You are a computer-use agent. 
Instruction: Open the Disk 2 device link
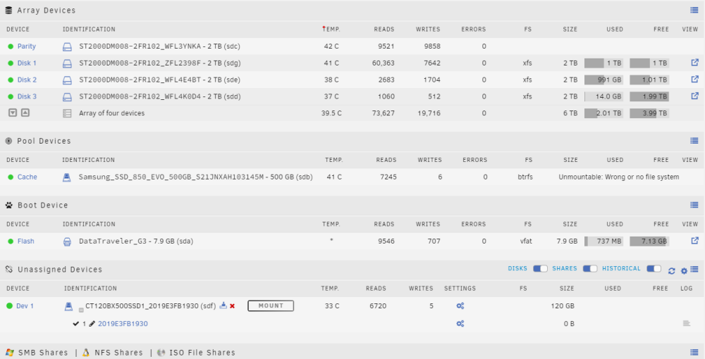[27, 80]
